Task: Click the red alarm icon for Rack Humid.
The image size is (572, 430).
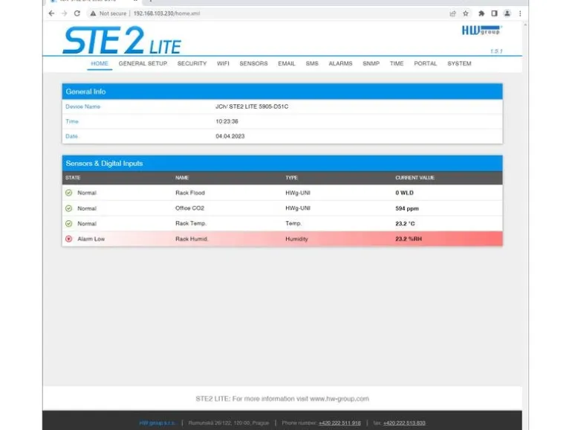Action: (68, 239)
